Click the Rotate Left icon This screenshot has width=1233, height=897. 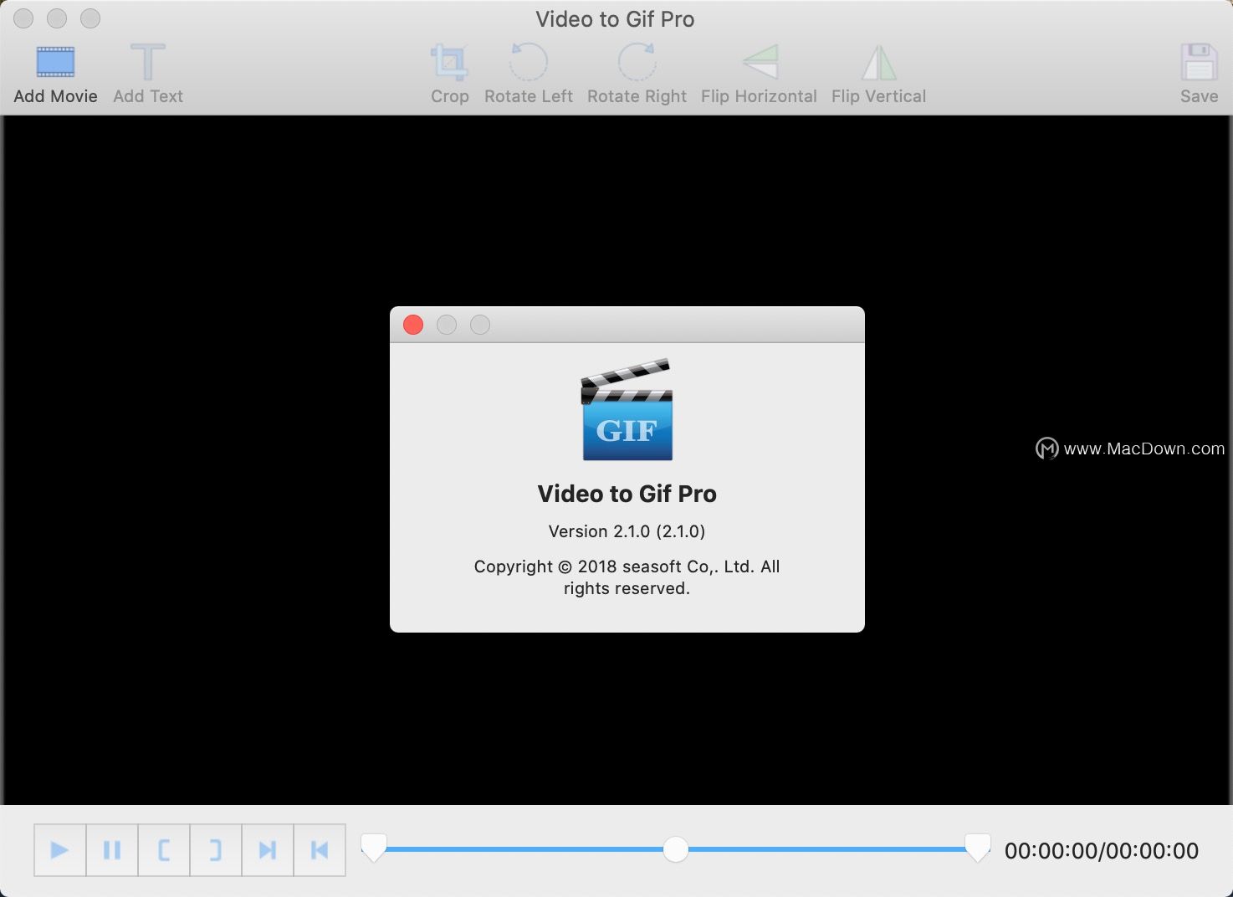point(528,63)
